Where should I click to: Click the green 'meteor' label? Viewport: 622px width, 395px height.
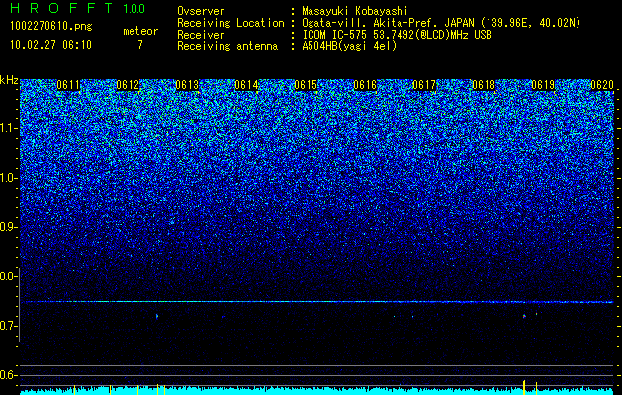click(x=140, y=31)
